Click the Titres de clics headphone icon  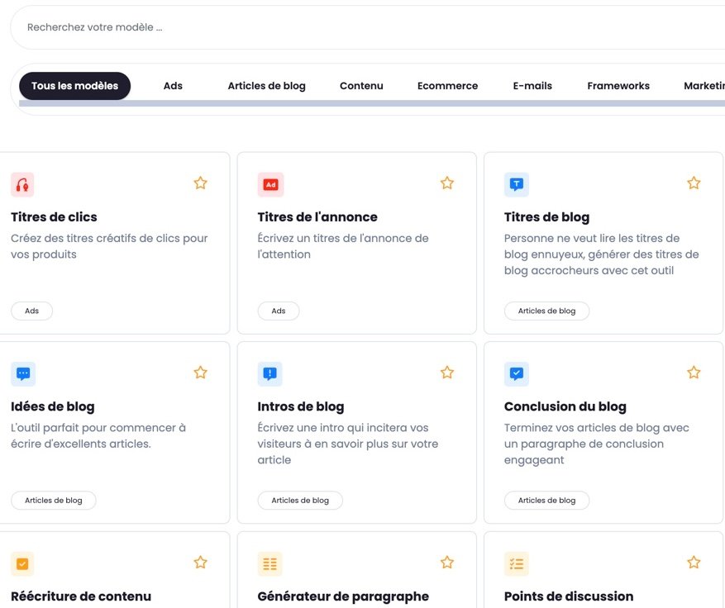pyautogui.click(x=22, y=184)
